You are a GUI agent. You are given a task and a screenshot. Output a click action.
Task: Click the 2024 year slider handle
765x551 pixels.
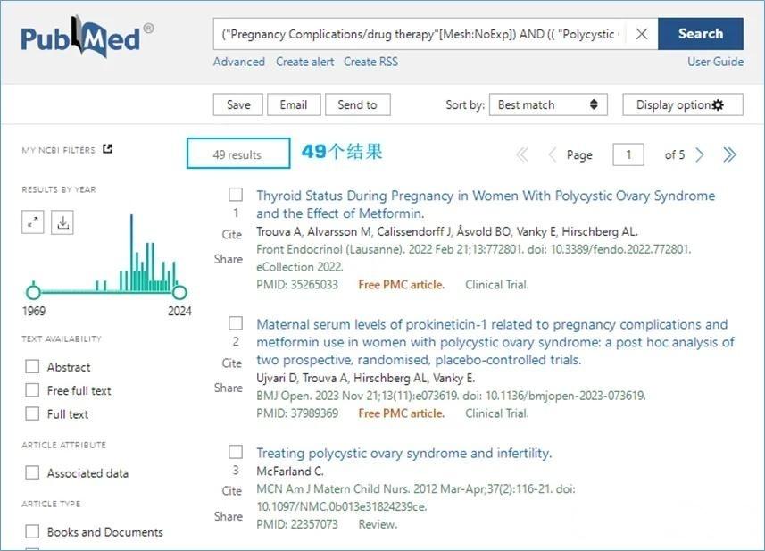179,292
